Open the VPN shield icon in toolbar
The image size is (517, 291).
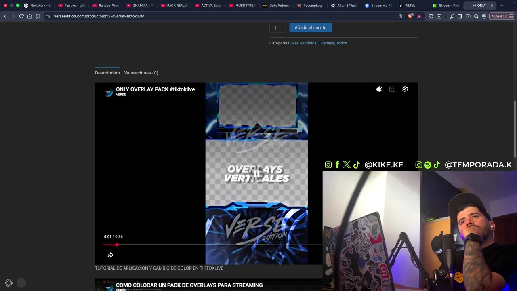click(484, 16)
